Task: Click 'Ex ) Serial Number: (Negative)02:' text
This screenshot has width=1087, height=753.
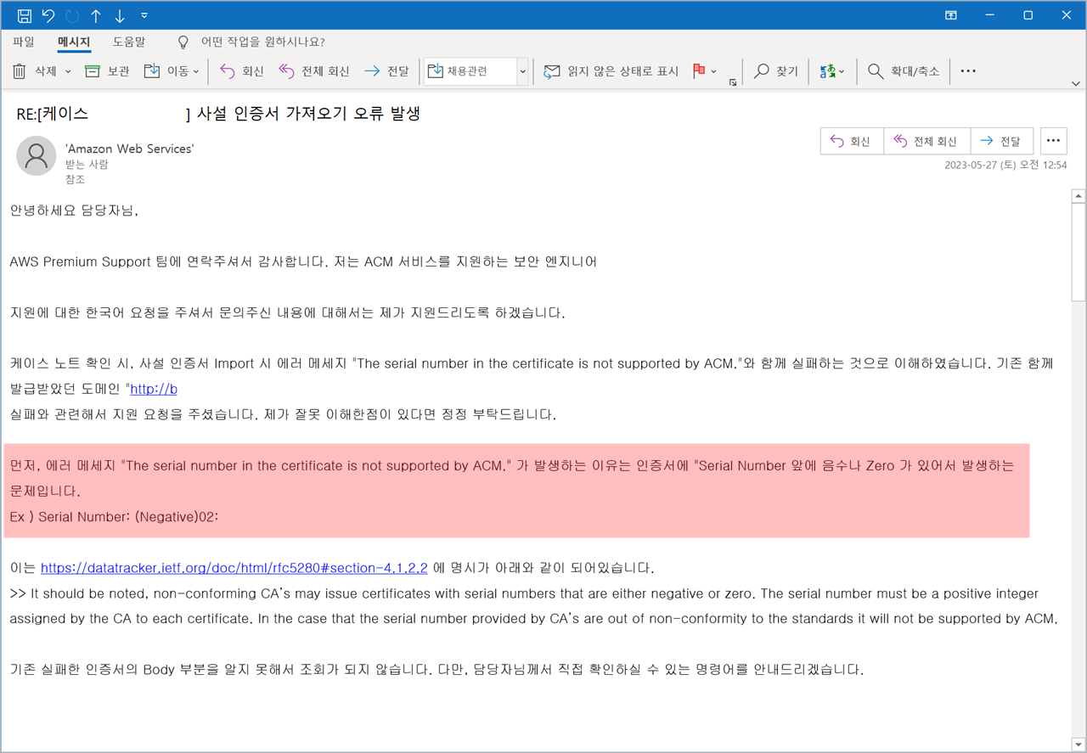Action: [114, 516]
